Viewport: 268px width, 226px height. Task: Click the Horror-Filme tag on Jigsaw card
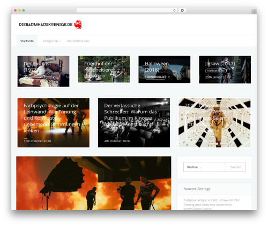point(216,71)
